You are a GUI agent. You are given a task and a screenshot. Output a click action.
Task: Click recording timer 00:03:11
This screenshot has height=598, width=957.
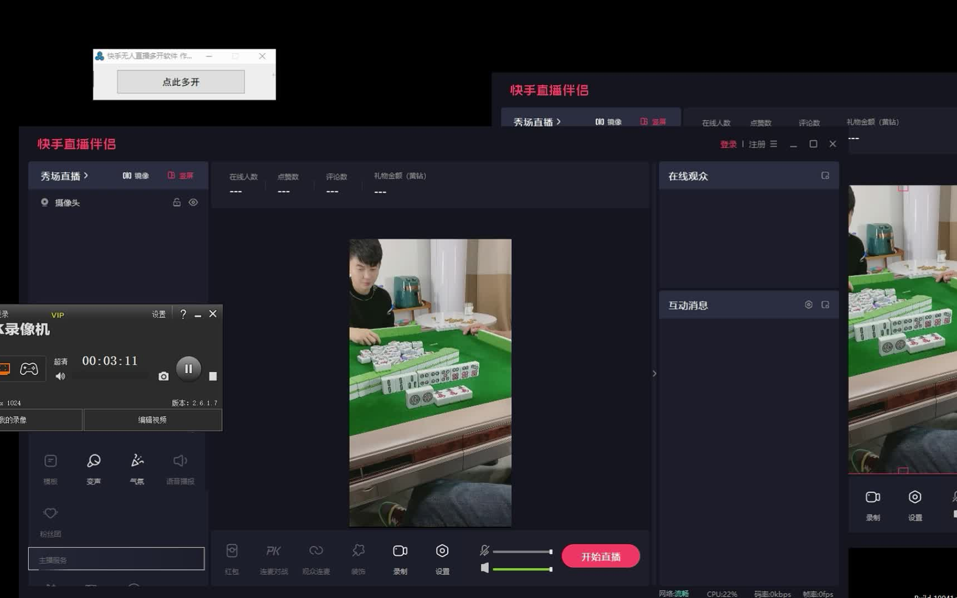coord(110,361)
